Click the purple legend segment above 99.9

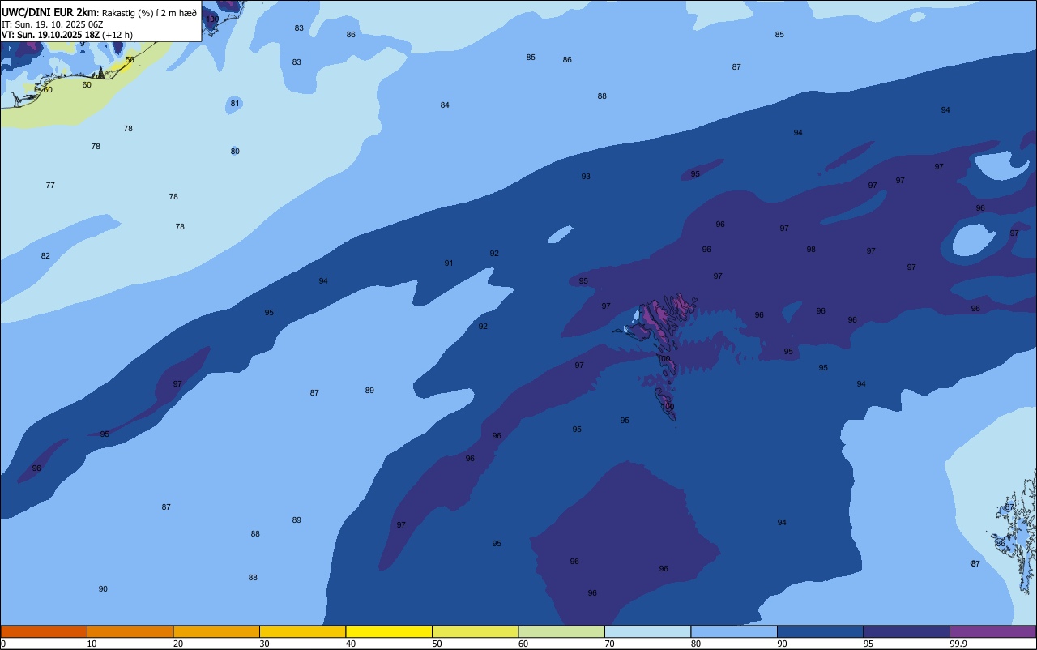click(x=992, y=631)
